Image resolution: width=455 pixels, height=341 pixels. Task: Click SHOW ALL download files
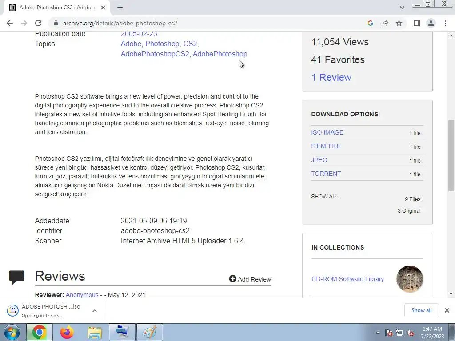click(324, 197)
